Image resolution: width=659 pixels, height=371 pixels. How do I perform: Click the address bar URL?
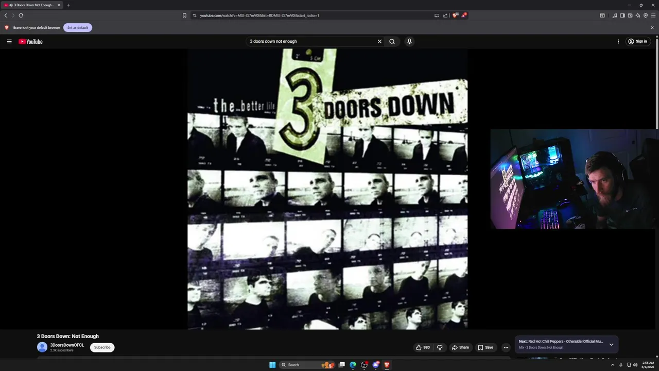click(259, 15)
